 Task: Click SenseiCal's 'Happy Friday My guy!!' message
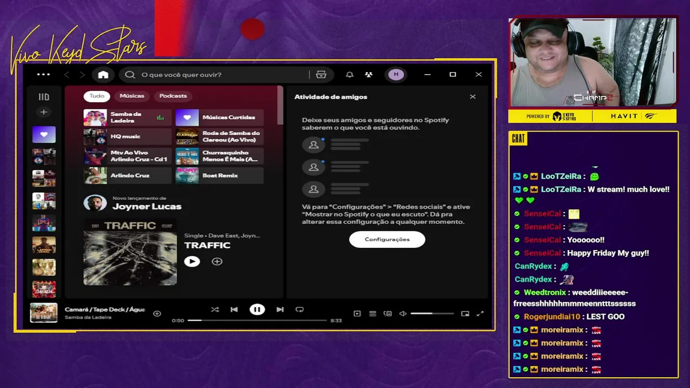(608, 253)
